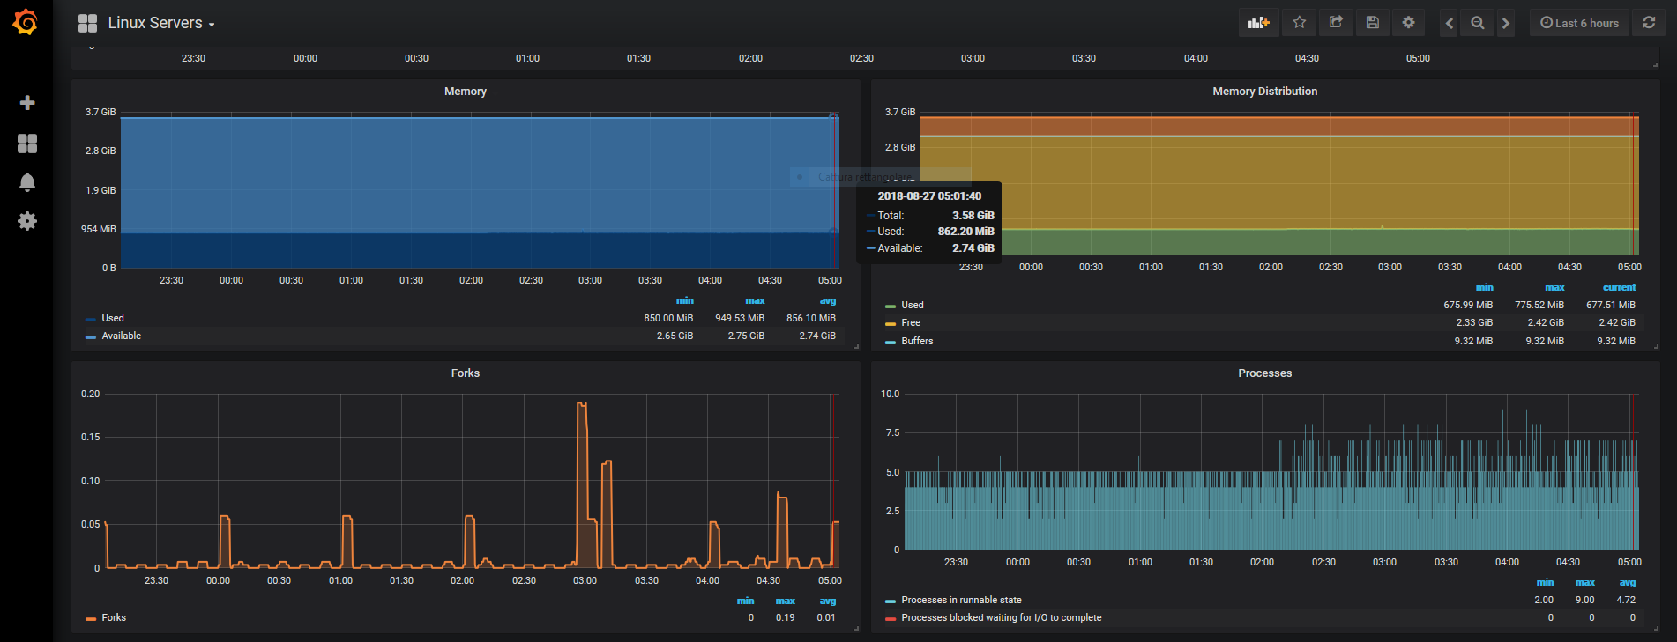Screen dimensions: 1677x642
Task: Click the Processes panel resize handle
Action: click(1655, 629)
